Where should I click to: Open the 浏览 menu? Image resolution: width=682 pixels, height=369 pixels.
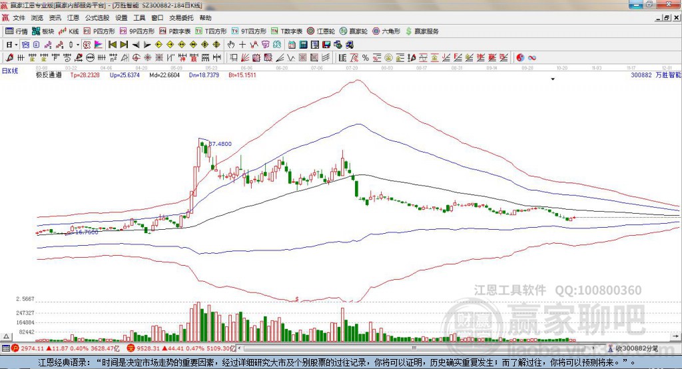[37, 18]
